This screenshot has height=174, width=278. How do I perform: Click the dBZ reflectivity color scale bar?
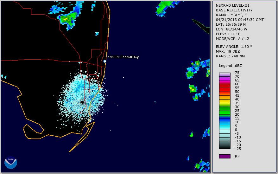pyautogui.click(x=224, y=111)
